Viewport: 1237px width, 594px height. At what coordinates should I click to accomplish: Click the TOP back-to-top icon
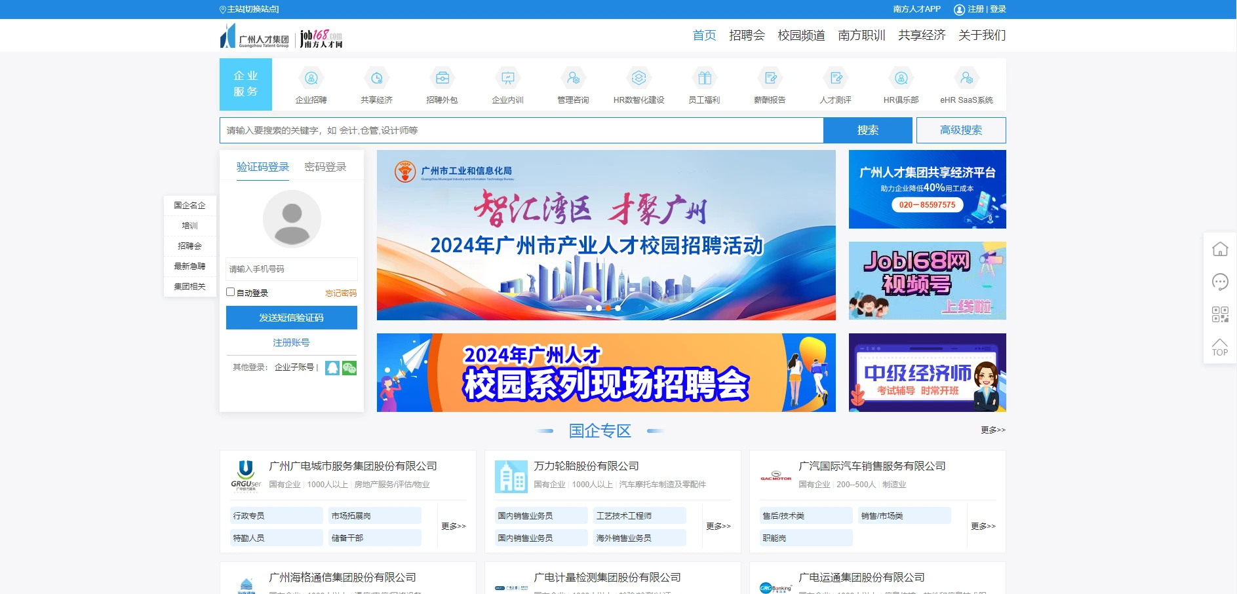click(1220, 347)
